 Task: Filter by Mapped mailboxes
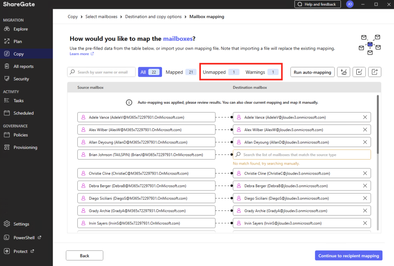(x=180, y=72)
